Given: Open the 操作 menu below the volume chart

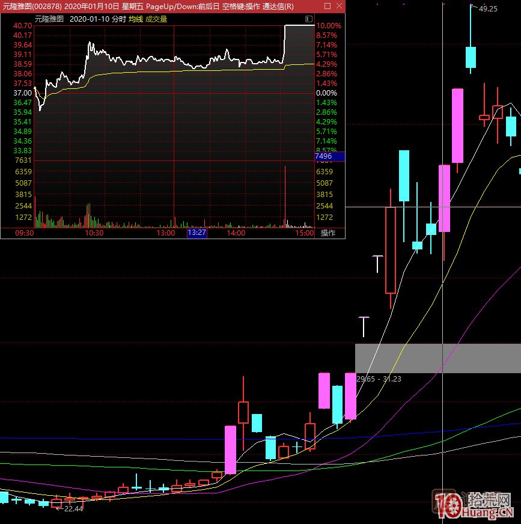Looking at the screenshot, I should click(x=328, y=233).
